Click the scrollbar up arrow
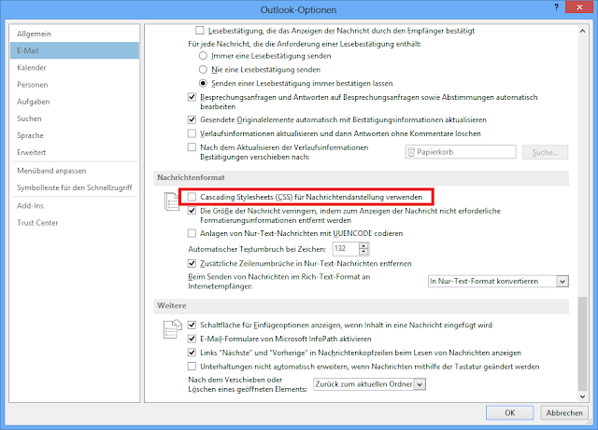 pyautogui.click(x=582, y=31)
